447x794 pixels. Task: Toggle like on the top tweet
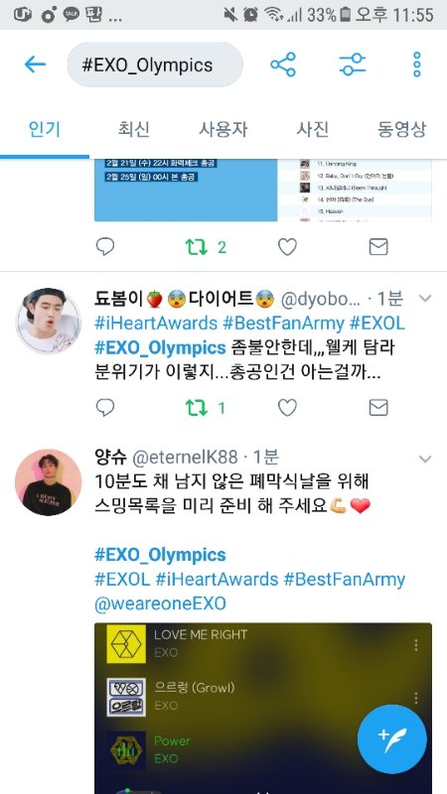287,247
